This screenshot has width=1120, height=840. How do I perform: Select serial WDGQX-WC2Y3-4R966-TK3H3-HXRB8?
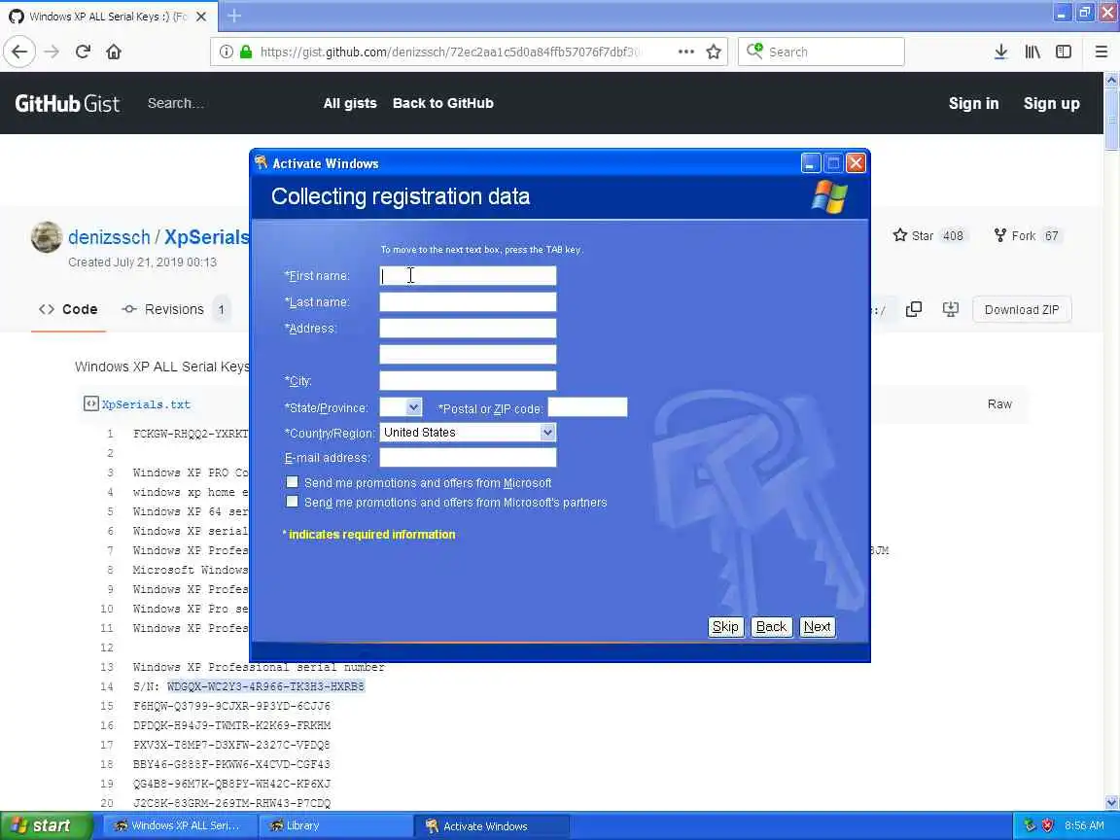(x=265, y=686)
